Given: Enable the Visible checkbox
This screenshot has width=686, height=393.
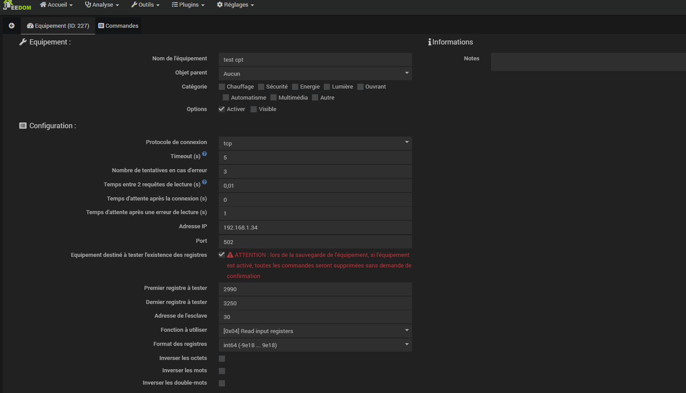Looking at the screenshot, I should (x=254, y=109).
